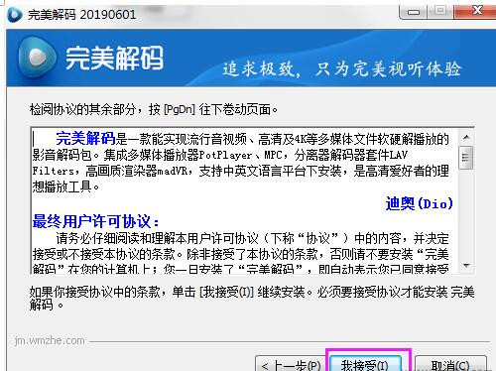Screen dimensions: 496x371
Task: Click the 我接受(I) accept button
Action: tap(366, 364)
